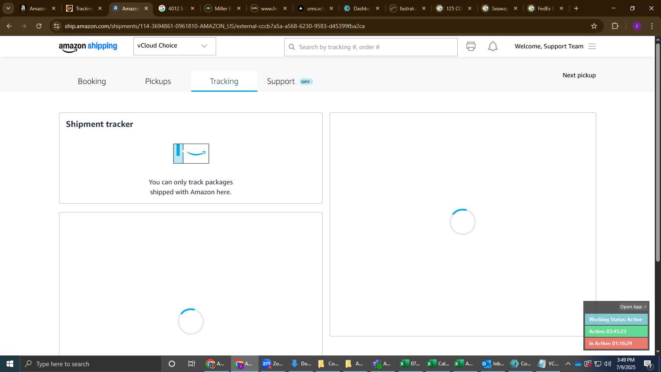Viewport: 661px width, 372px height.
Task: Open Cortana circle icon on taskbar
Action: click(172, 364)
